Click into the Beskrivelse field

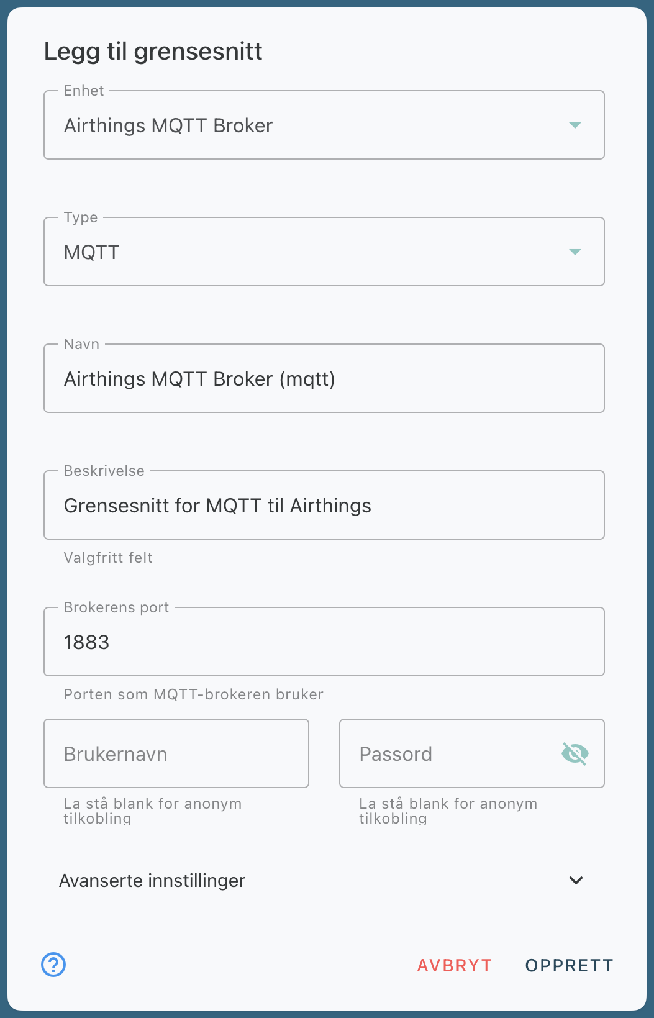323,506
